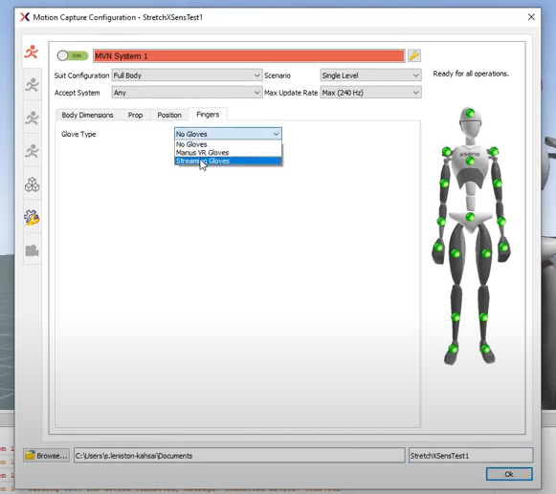This screenshot has width=556, height=494.
Task: Close the Motion Capture Configuration dialog
Action: [531, 17]
